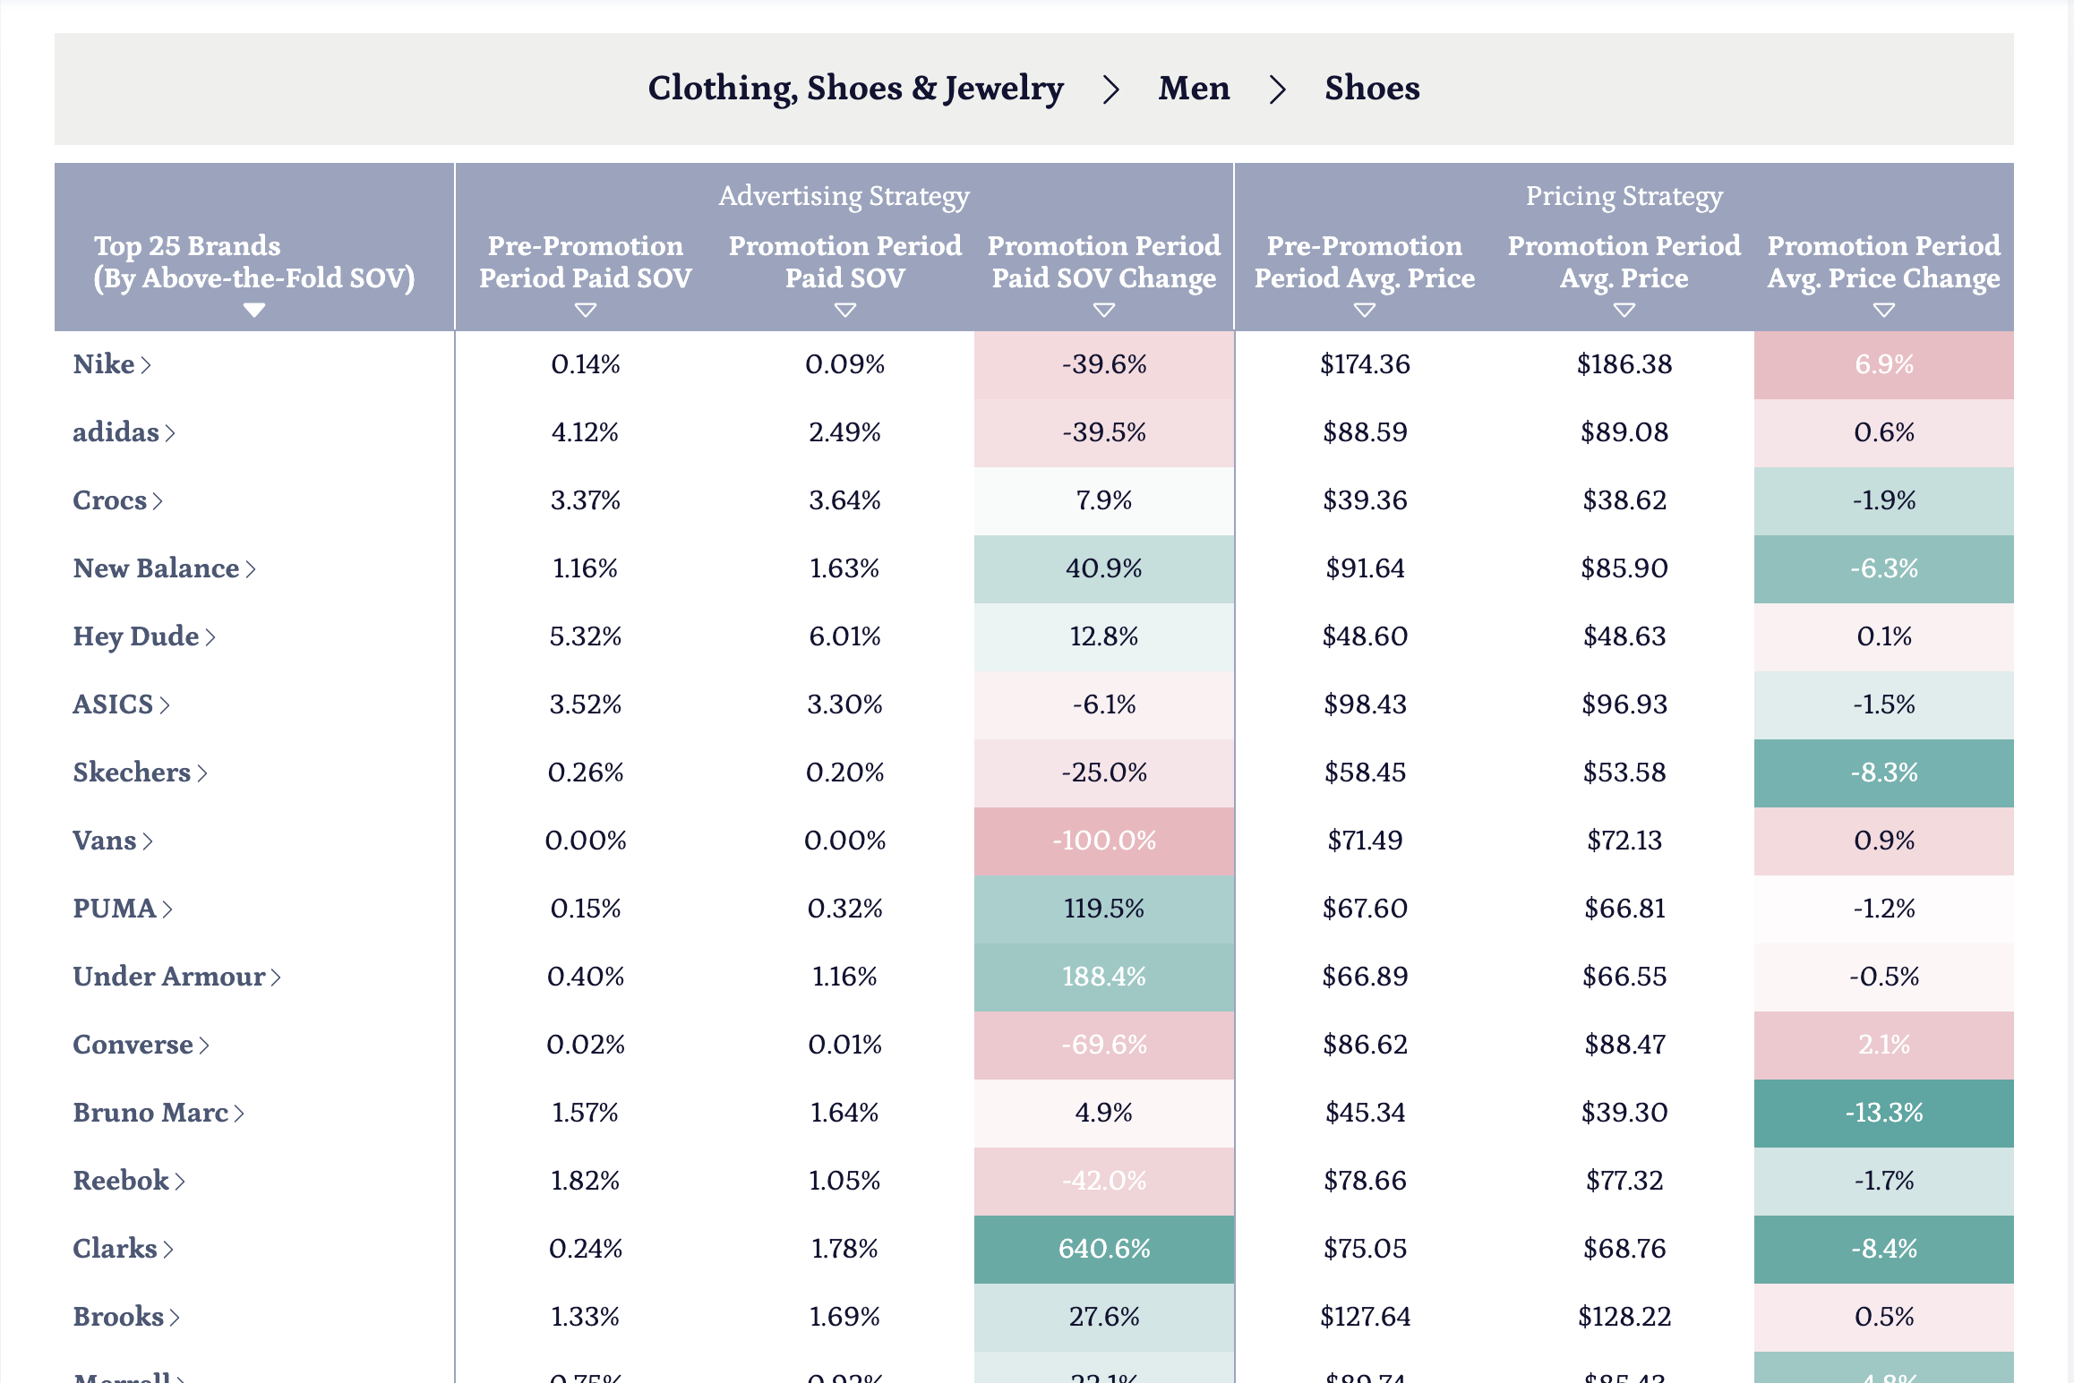
Task: Expand the adidas brand row
Action: [x=124, y=432]
